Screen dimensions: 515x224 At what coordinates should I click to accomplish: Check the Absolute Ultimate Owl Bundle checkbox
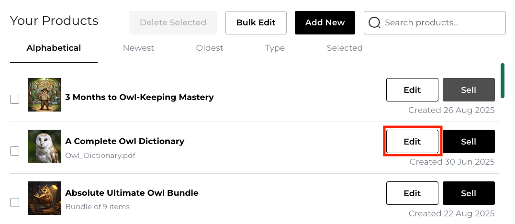[x=15, y=202]
